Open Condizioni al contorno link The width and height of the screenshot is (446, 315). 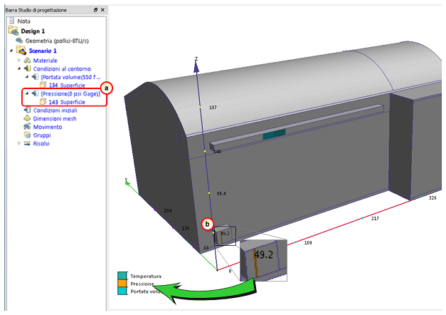pyautogui.click(x=62, y=68)
